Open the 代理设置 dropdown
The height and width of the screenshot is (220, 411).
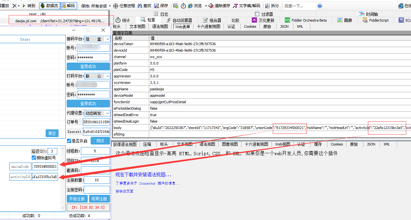[x=107, y=113]
